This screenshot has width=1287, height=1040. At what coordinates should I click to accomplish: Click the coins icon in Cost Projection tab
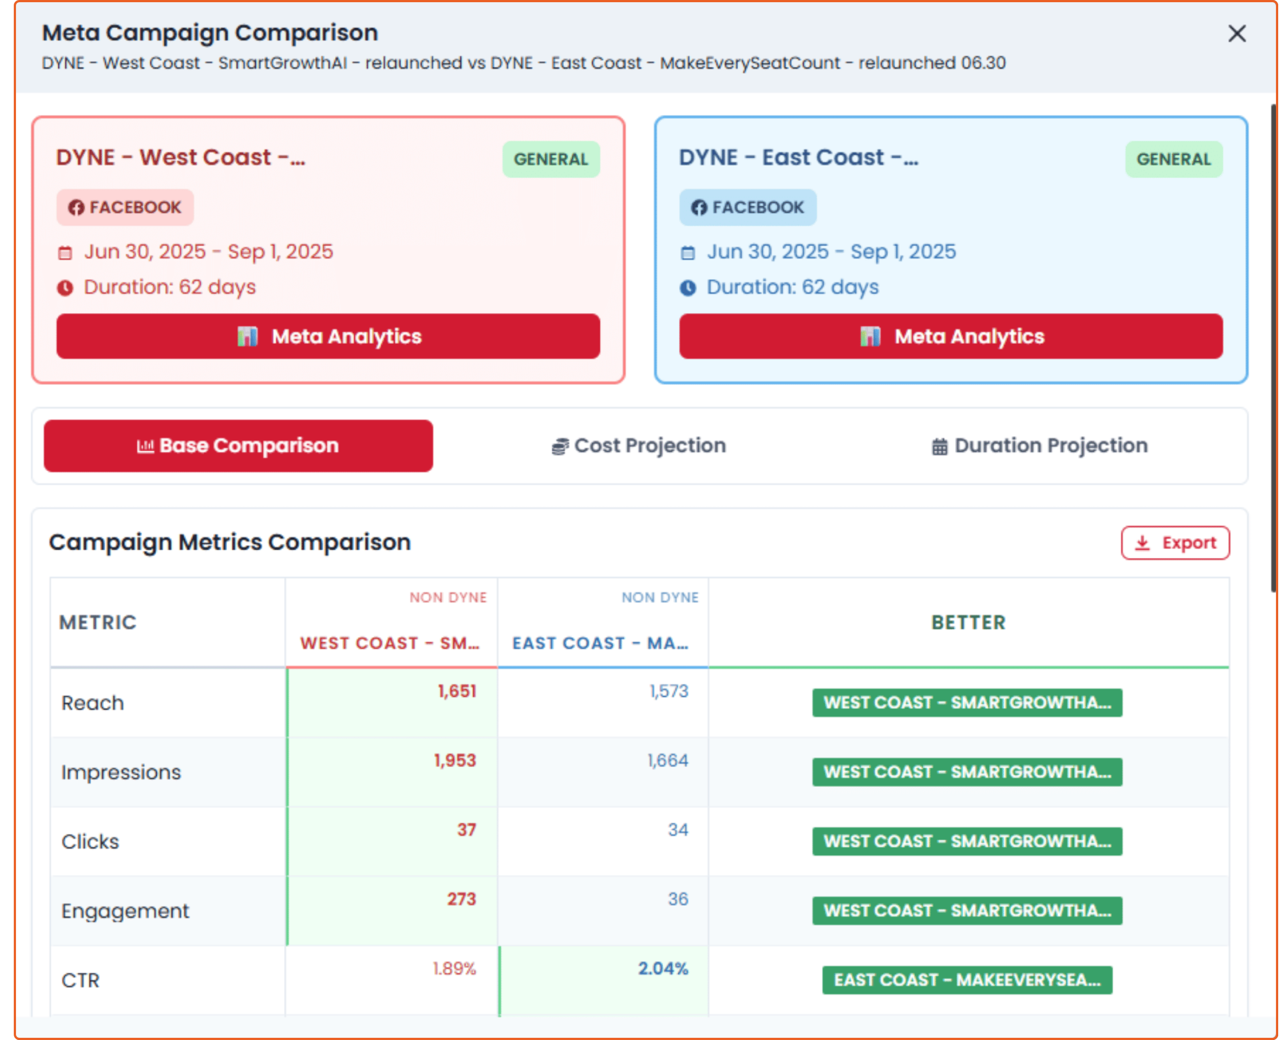pyautogui.click(x=560, y=447)
